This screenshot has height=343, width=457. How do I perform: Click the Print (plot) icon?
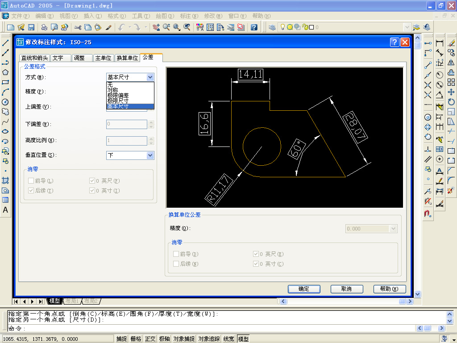pos(44,27)
